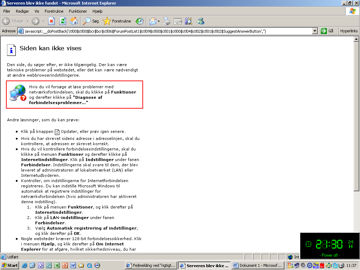
Task: Click the page icon in address bar
Action: [x=21, y=31]
